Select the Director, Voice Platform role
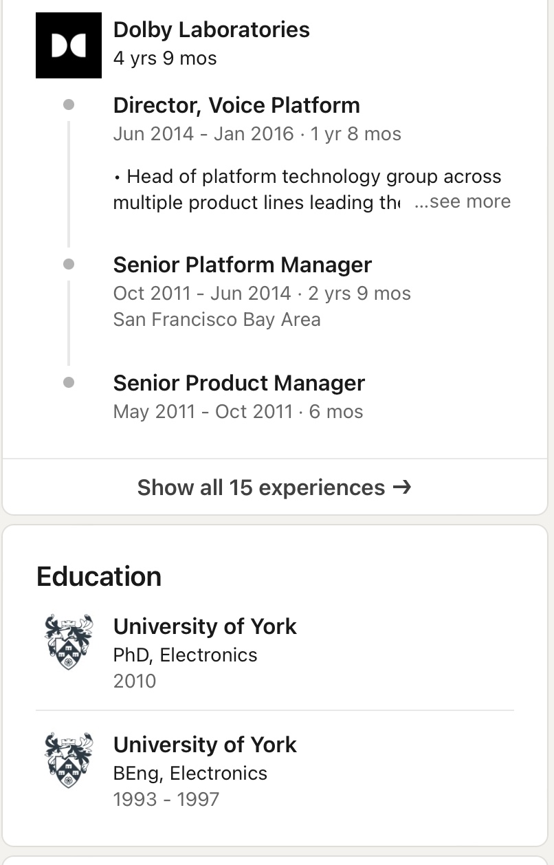 pyautogui.click(x=236, y=105)
